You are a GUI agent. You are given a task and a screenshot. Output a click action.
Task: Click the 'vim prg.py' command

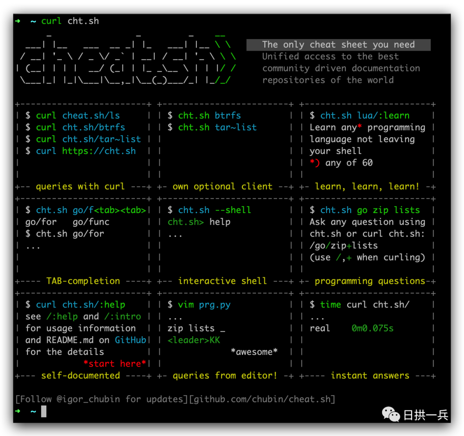coord(204,305)
